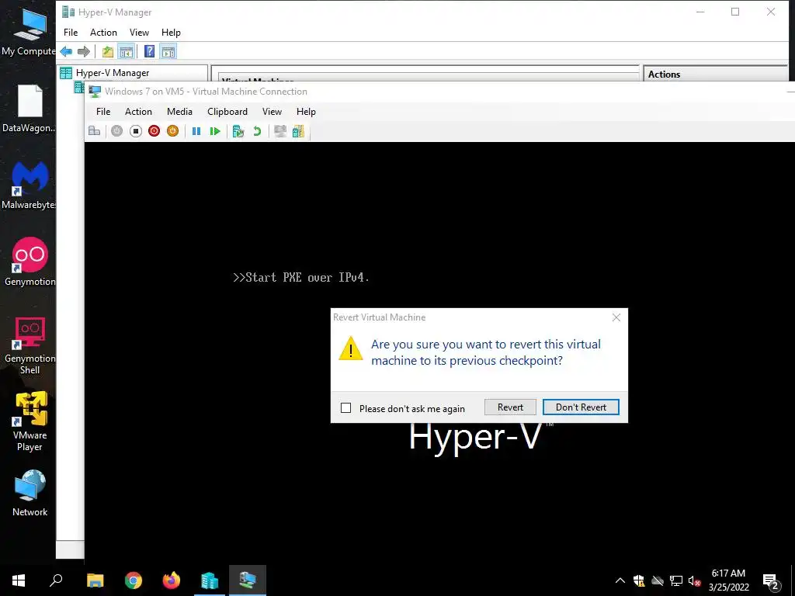Click Forward arrow in Hyper-V Manager toolbar
The height and width of the screenshot is (596, 795).
click(84, 51)
